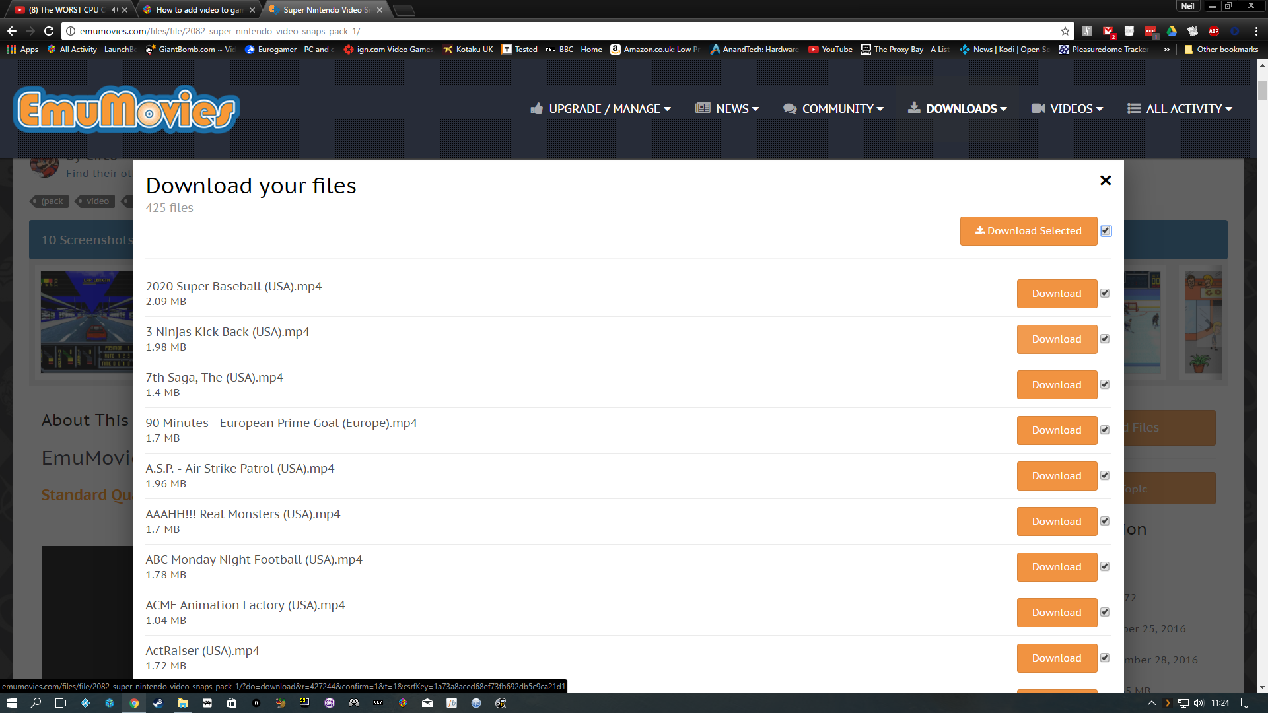Open Steam from the taskbar
The height and width of the screenshot is (713, 1268).
(158, 703)
